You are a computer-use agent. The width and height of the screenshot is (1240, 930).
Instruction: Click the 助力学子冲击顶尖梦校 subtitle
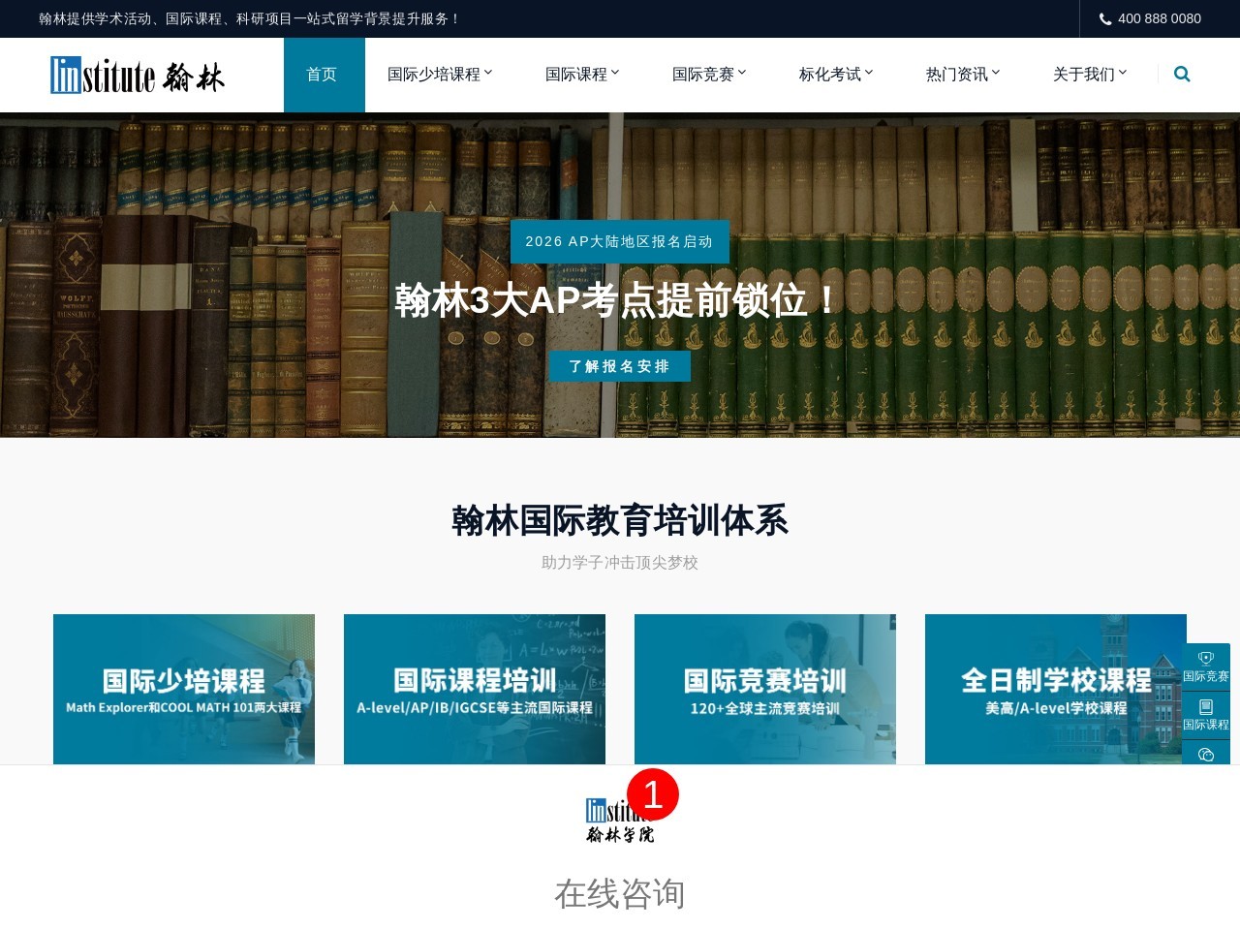coord(620,562)
